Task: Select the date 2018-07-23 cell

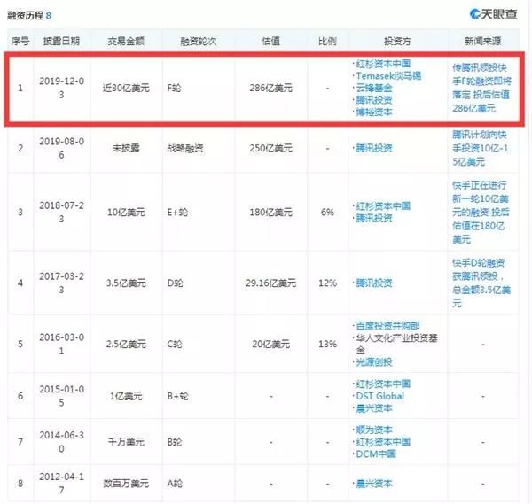Action: [x=61, y=213]
